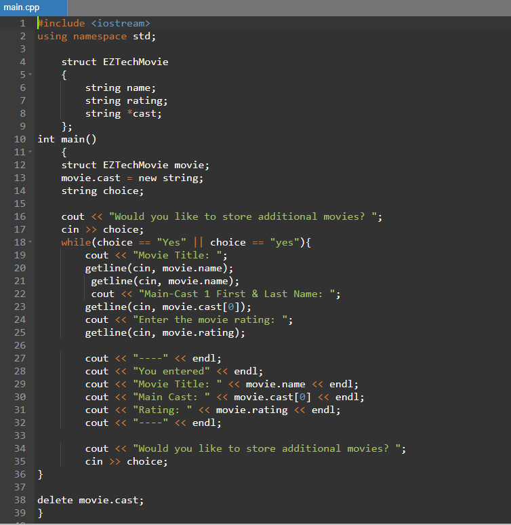511x525 pixels.
Task: Click line number 1 in the gutter
Action: click(22, 23)
